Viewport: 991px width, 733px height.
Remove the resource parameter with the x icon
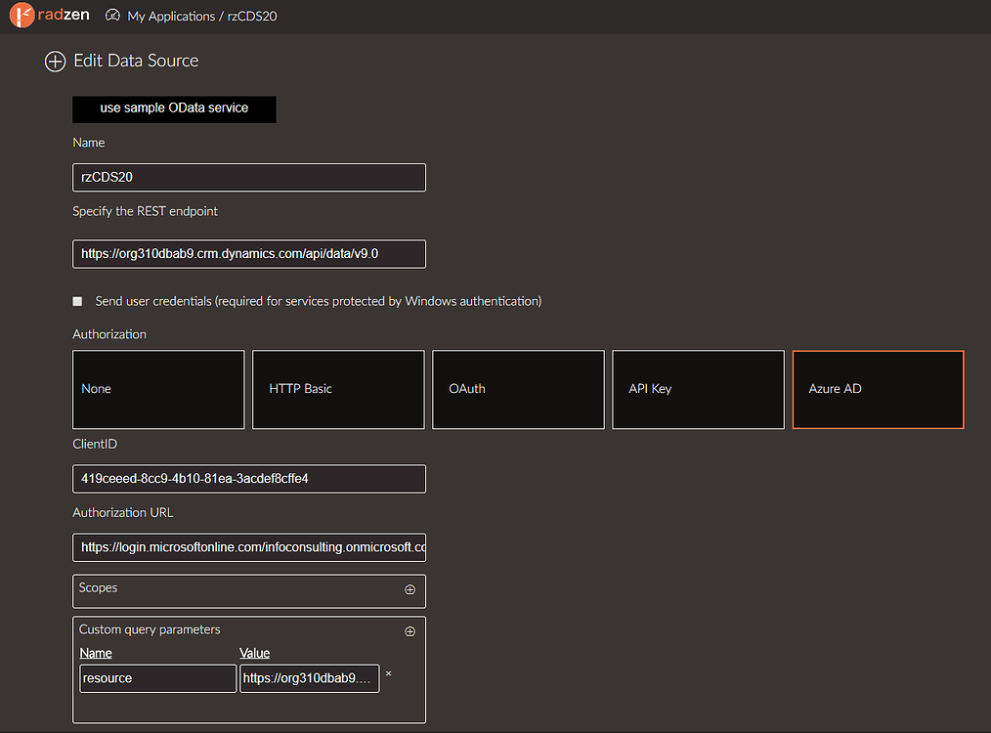pyautogui.click(x=388, y=673)
